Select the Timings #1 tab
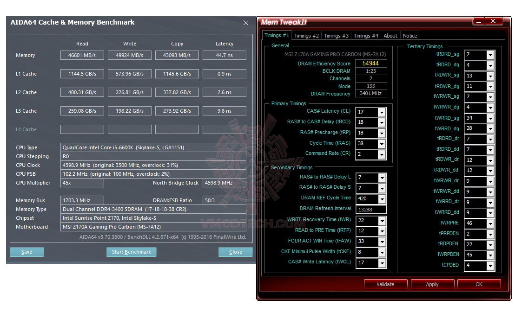 tap(277, 35)
